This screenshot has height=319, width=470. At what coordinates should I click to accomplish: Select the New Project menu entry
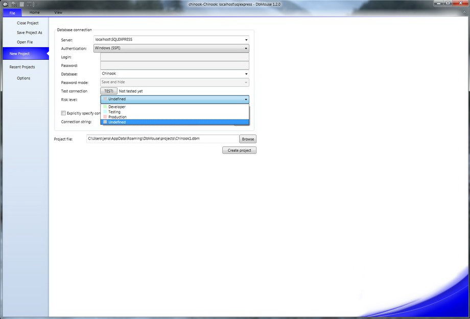click(x=26, y=53)
